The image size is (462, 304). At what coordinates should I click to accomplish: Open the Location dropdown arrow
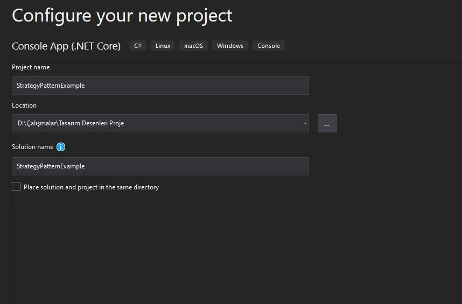[x=305, y=123]
